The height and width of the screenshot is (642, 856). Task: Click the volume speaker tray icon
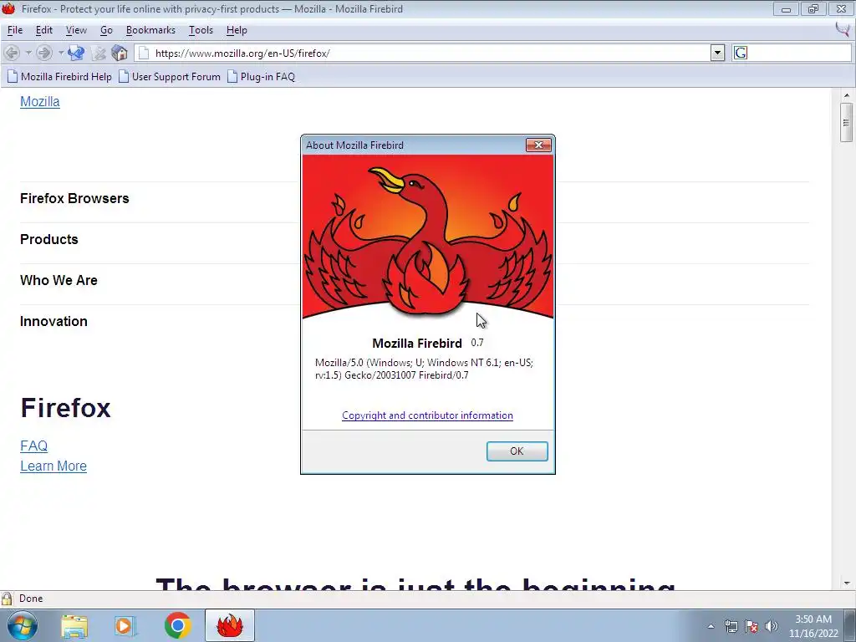[771, 626]
